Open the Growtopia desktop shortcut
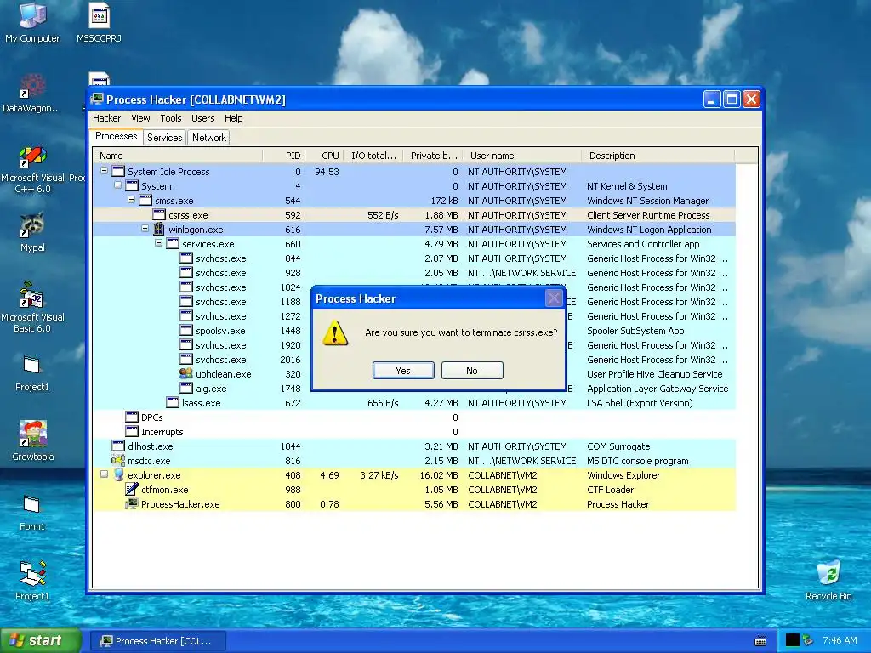The height and width of the screenshot is (653, 871). [x=33, y=441]
